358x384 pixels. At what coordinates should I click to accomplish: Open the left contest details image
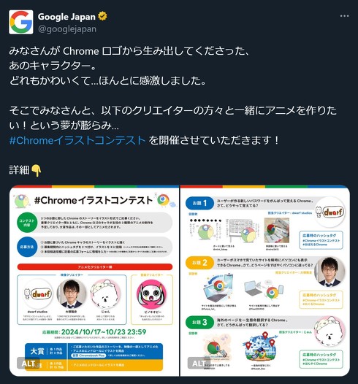(94, 280)
